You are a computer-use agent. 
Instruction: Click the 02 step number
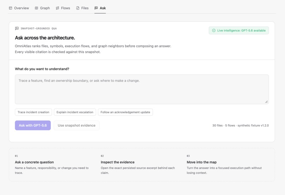102,156
